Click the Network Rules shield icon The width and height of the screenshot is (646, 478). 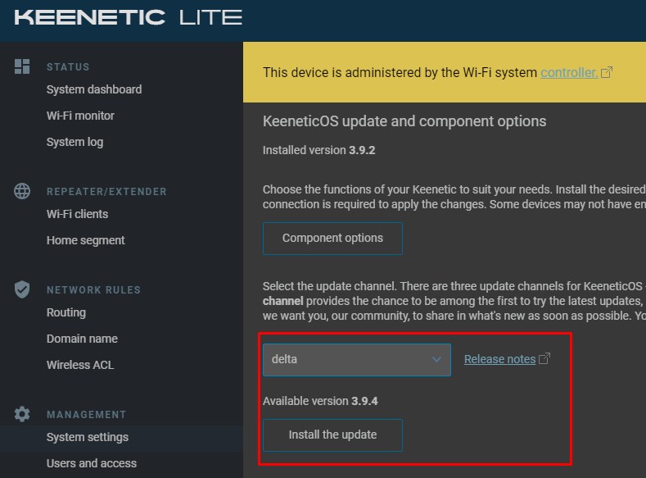pos(22,289)
